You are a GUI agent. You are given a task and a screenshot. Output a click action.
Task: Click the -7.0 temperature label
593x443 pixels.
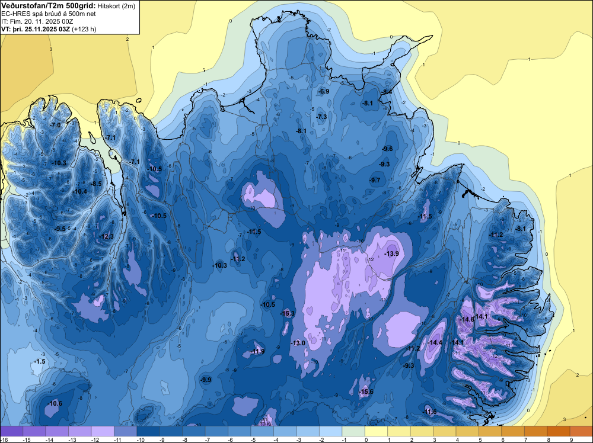(x=56, y=125)
